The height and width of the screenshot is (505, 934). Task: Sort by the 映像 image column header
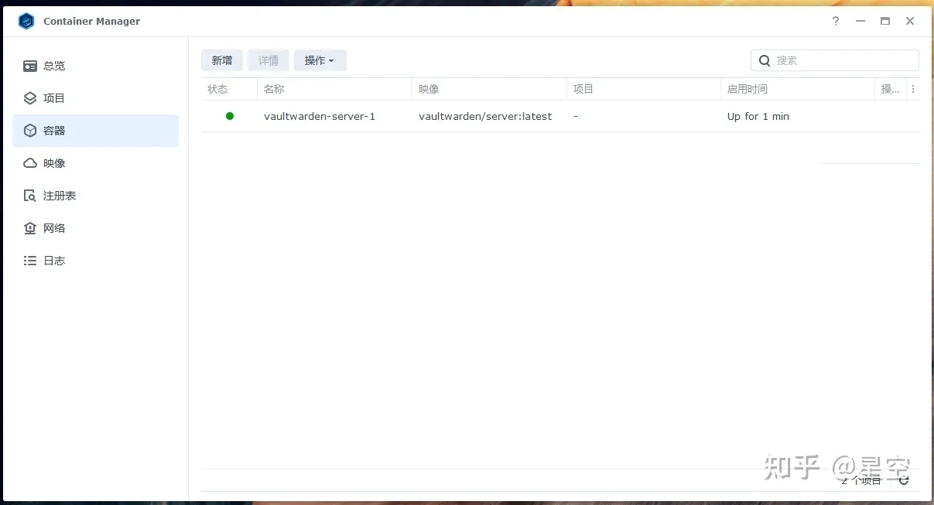429,89
